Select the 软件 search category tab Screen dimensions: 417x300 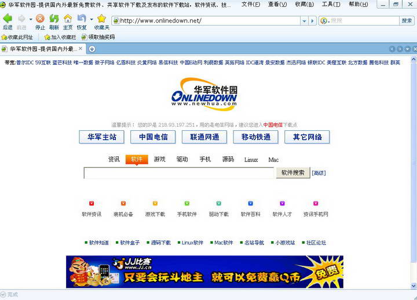(x=137, y=160)
